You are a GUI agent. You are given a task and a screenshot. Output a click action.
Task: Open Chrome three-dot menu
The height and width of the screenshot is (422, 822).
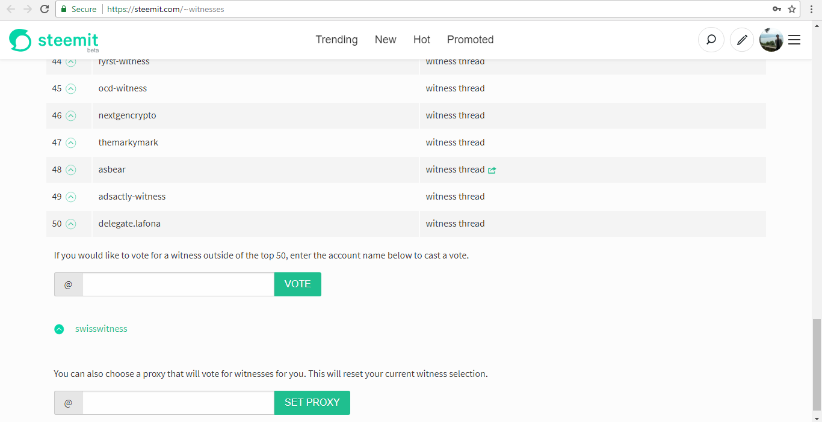(811, 9)
